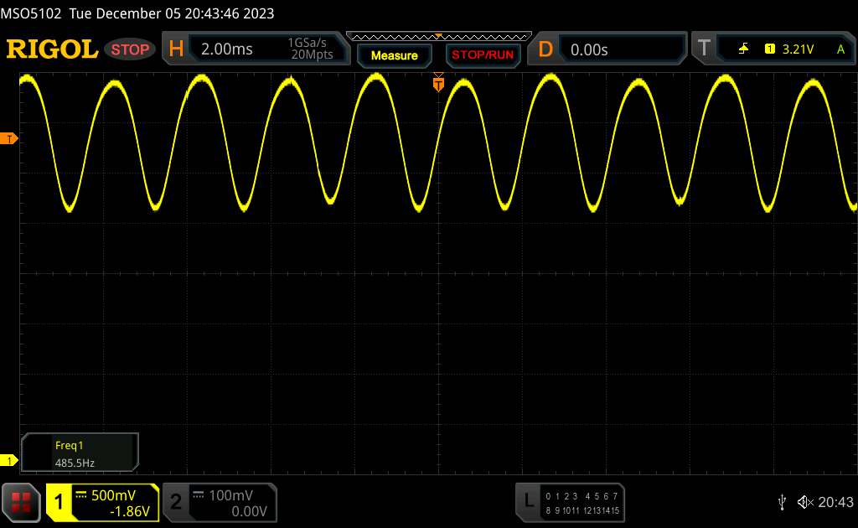Click the 485.5Hz frequency reading
Image resolution: width=858 pixels, height=528 pixels.
click(75, 463)
